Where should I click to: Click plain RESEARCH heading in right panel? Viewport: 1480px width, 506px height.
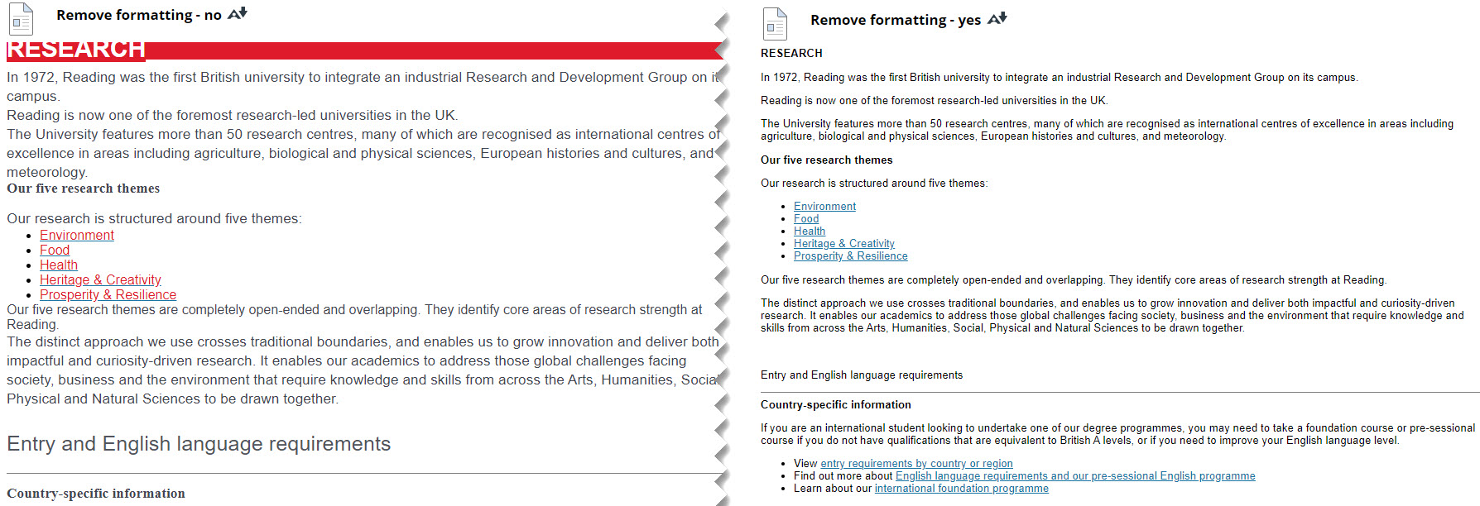[791, 53]
